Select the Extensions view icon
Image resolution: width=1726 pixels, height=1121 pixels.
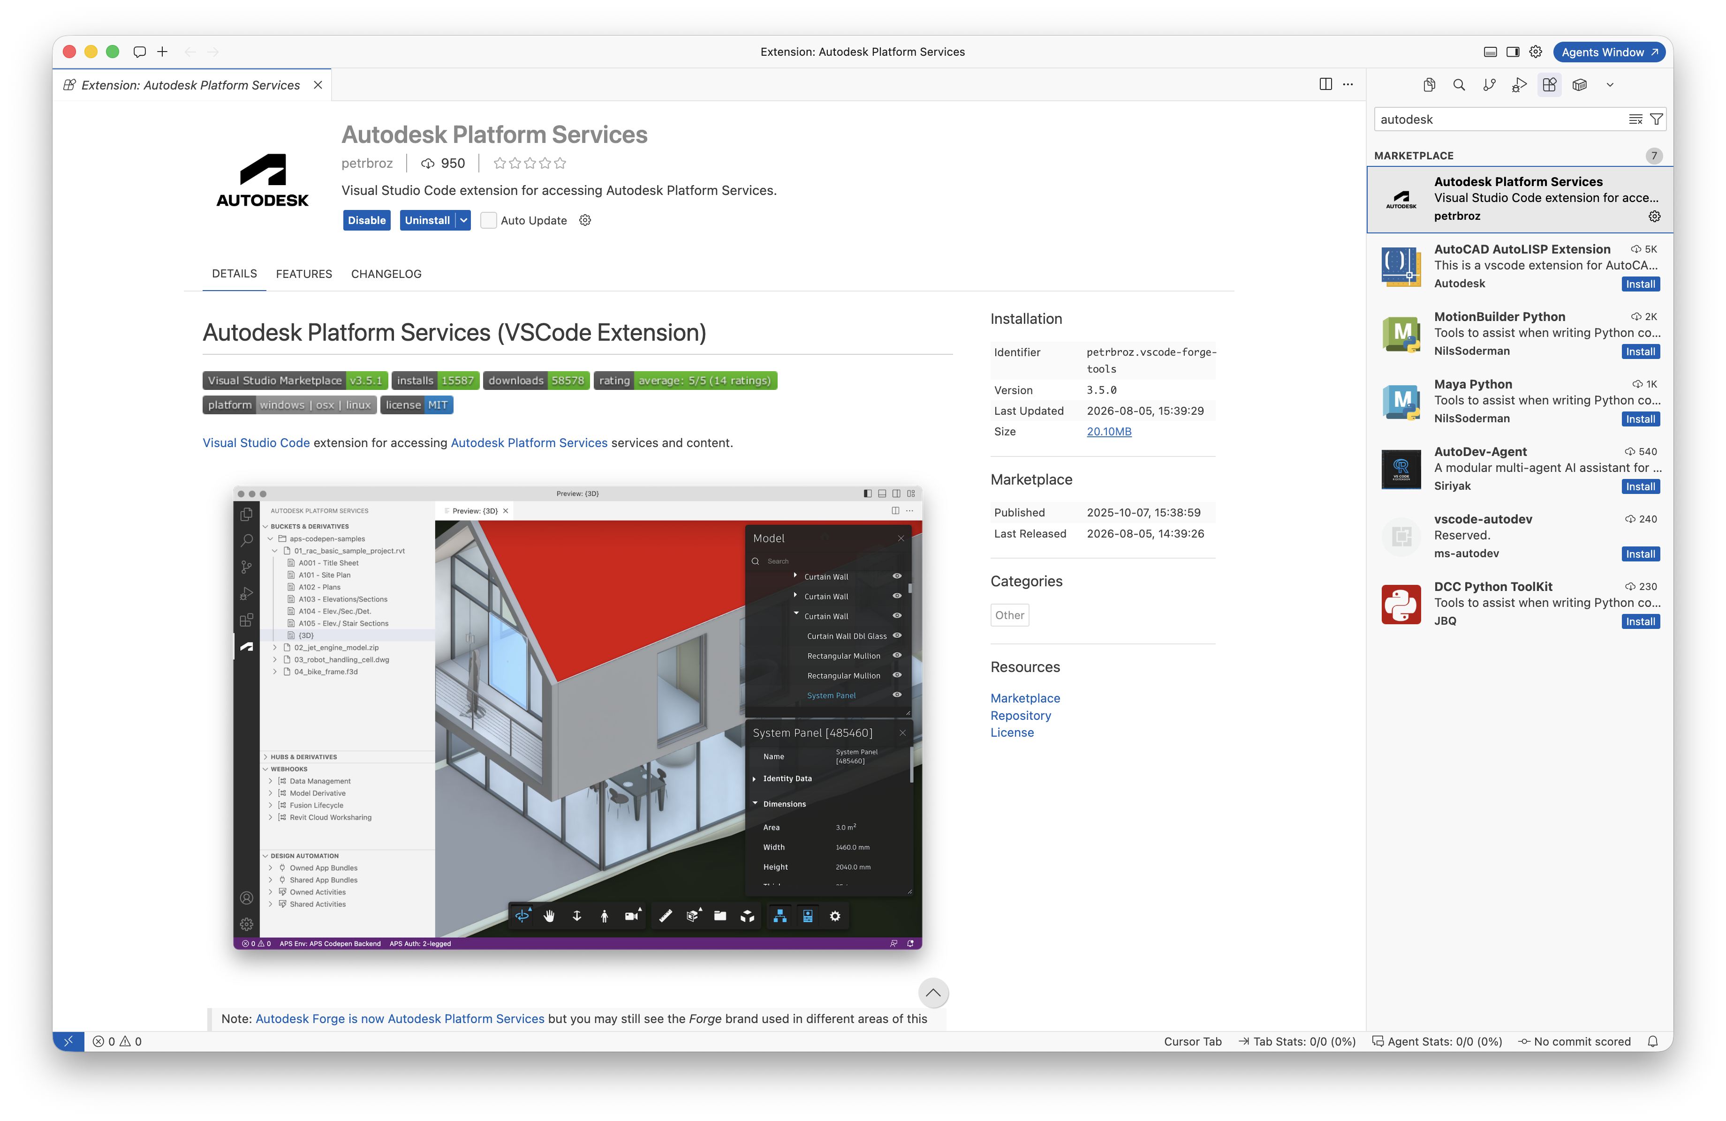pos(1549,85)
